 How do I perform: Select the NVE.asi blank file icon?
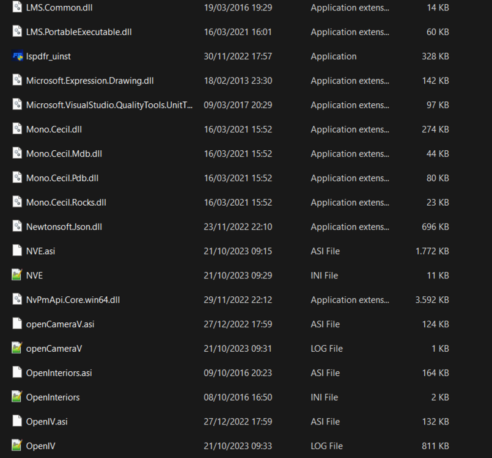click(17, 251)
